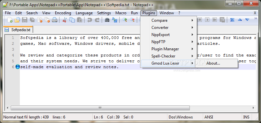Click the 'Ln : 6' status text
This screenshot has height=123, width=261.
pos(98,117)
